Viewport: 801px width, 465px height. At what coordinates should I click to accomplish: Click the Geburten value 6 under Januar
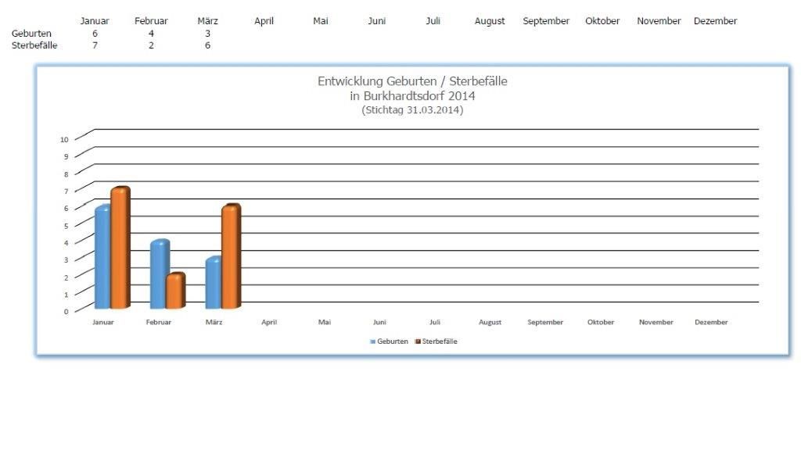click(95, 34)
